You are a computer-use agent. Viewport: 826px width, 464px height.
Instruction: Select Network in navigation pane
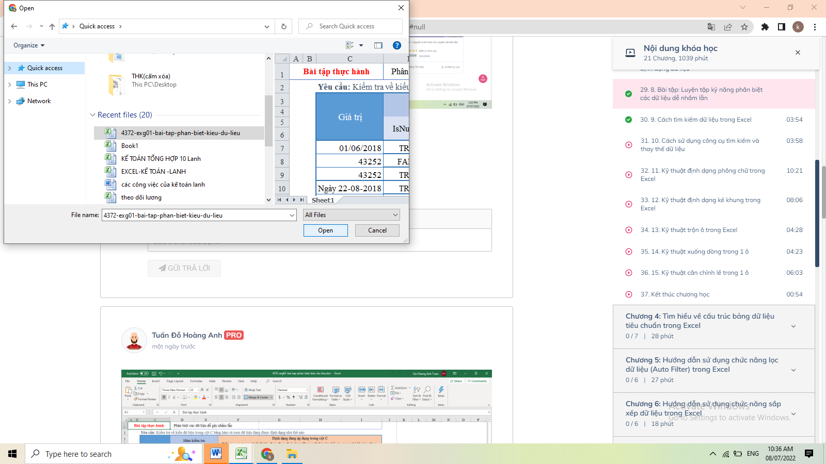(39, 101)
